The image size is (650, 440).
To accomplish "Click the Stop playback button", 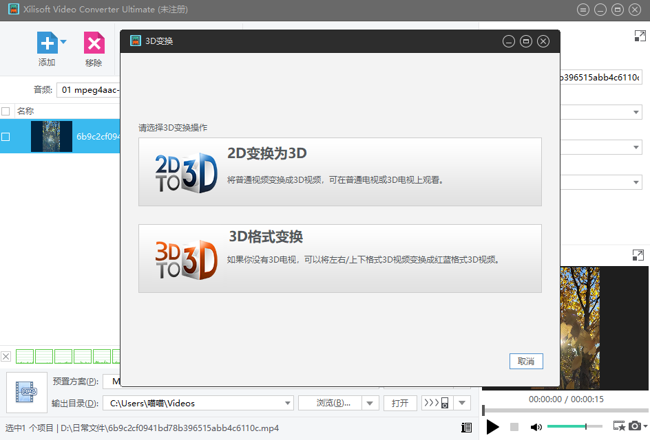I will click(514, 427).
